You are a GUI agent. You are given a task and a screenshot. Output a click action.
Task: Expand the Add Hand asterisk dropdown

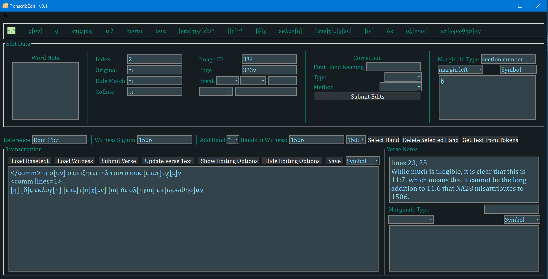[236, 140]
